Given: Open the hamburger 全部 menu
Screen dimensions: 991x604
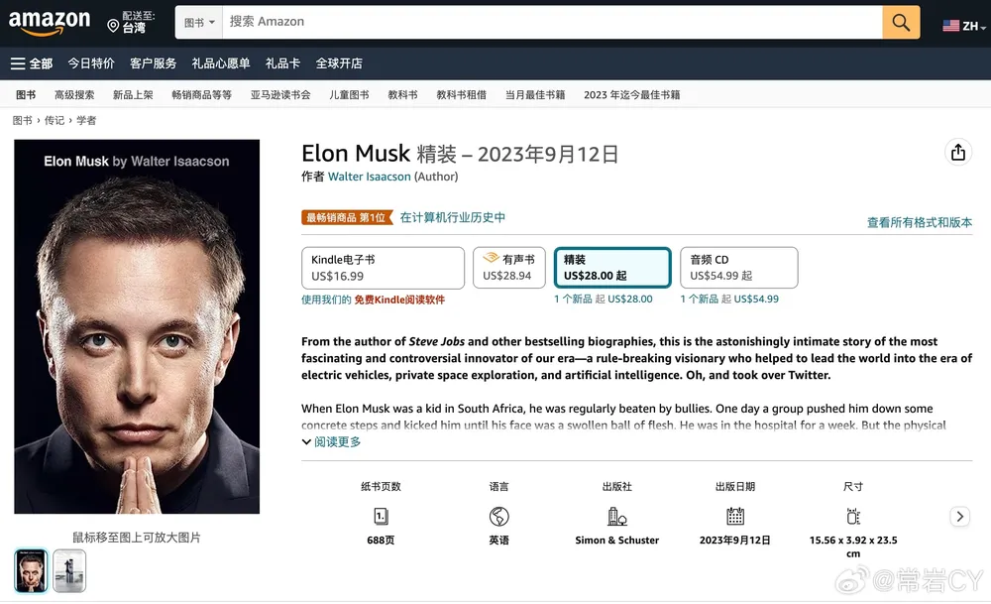Looking at the screenshot, I should 31,63.
